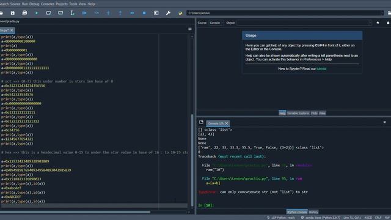Open the IPython console options menu icon
This screenshot has width=391, height=220.
(384, 122)
